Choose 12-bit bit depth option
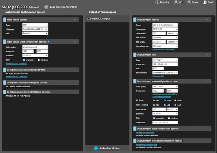Image resolution: width=217 pixels, height=153 pixels. [176, 100]
